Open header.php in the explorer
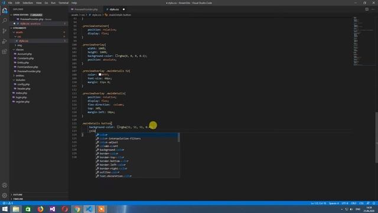The image size is (378, 213). point(24,89)
